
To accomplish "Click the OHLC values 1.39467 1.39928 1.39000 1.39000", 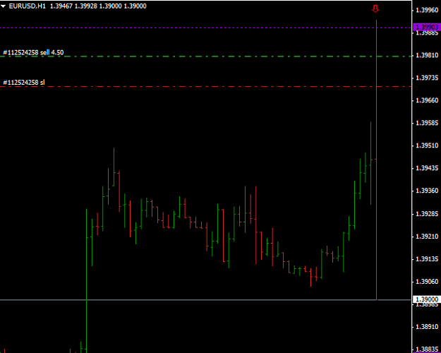I will (98, 6).
